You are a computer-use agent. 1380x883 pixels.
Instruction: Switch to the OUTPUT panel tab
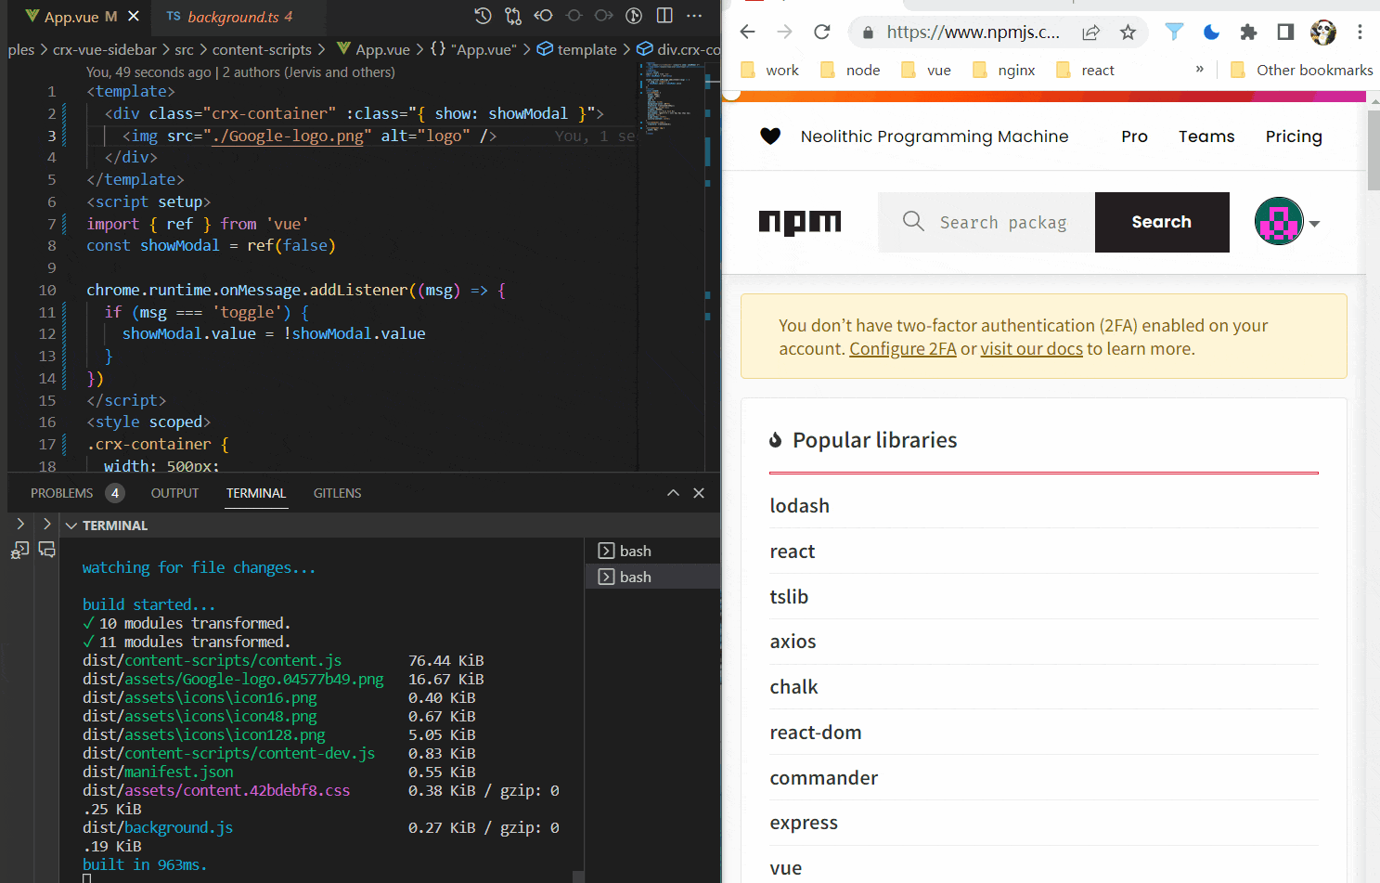(175, 493)
